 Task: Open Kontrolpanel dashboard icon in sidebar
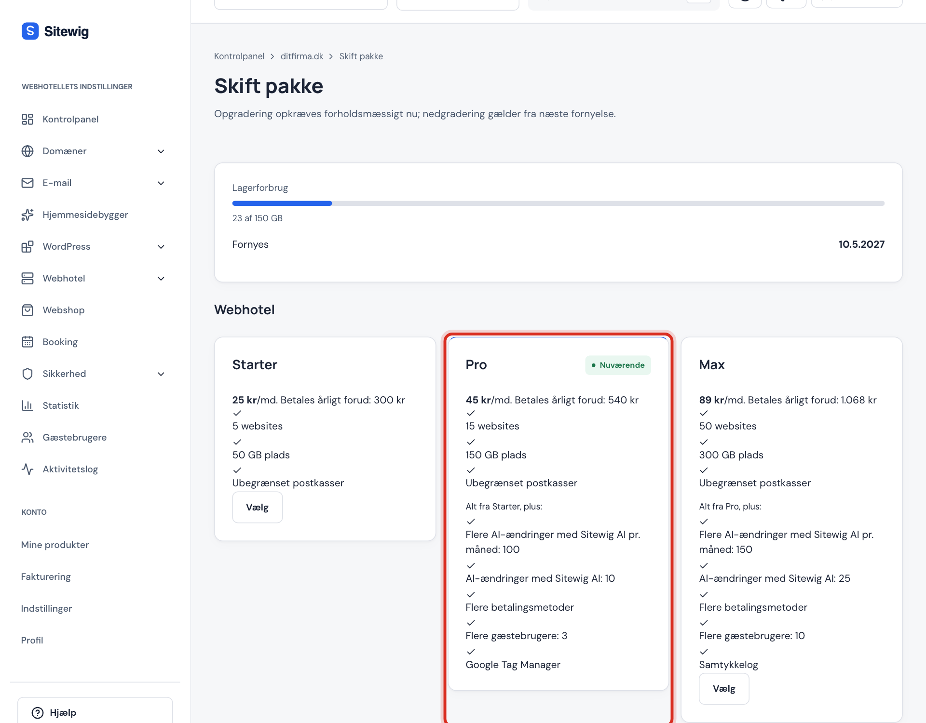tap(27, 119)
